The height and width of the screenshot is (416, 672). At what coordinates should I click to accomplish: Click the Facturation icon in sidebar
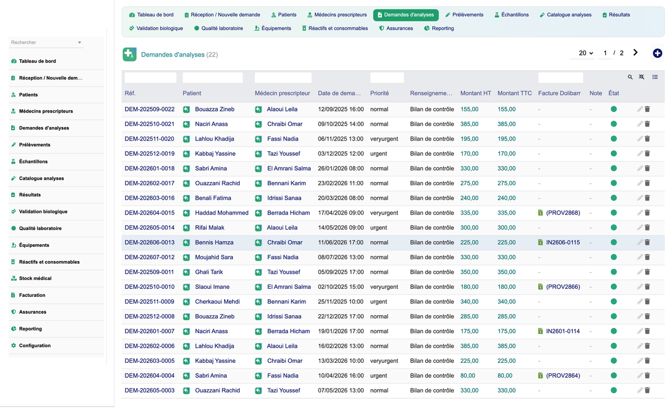click(x=13, y=295)
